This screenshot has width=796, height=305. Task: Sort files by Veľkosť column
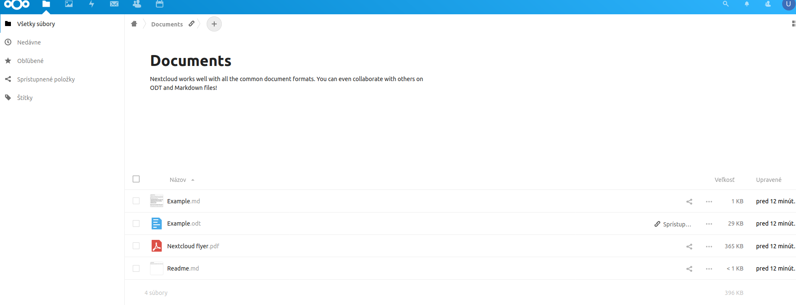tap(725, 180)
